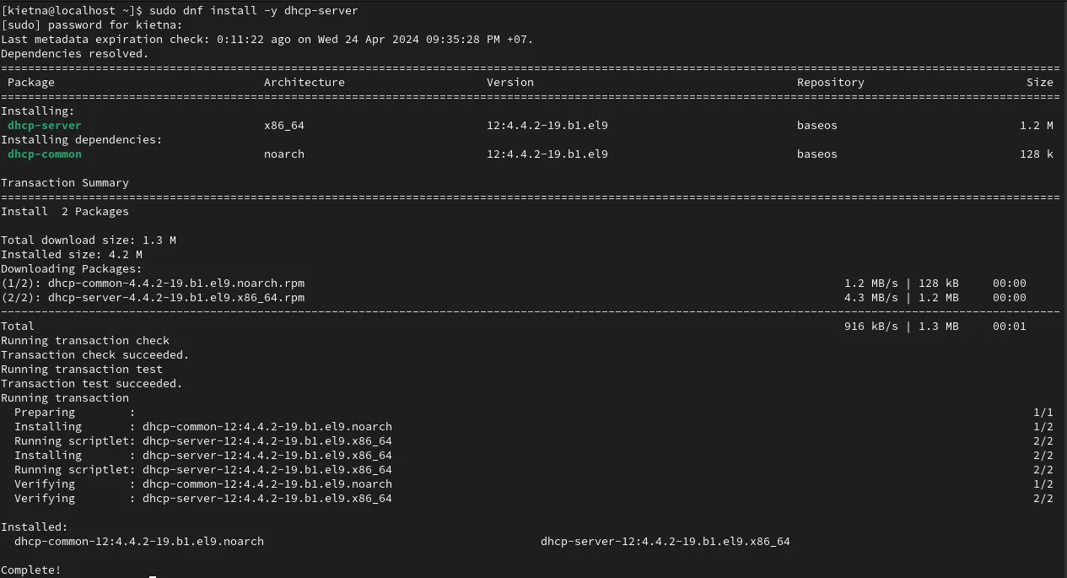
Task: Click the Install 2 Packages text
Action: tap(65, 212)
